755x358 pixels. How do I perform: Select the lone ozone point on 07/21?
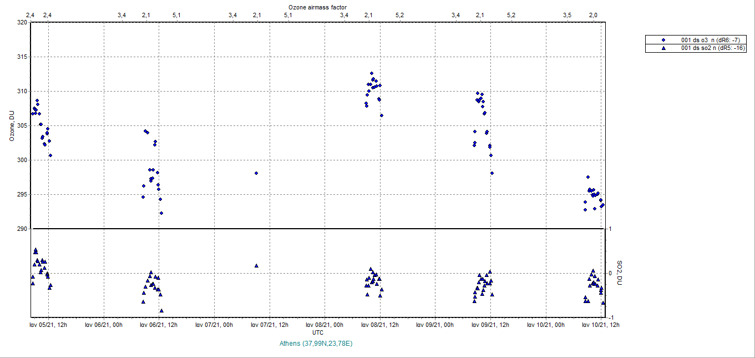[x=256, y=173]
